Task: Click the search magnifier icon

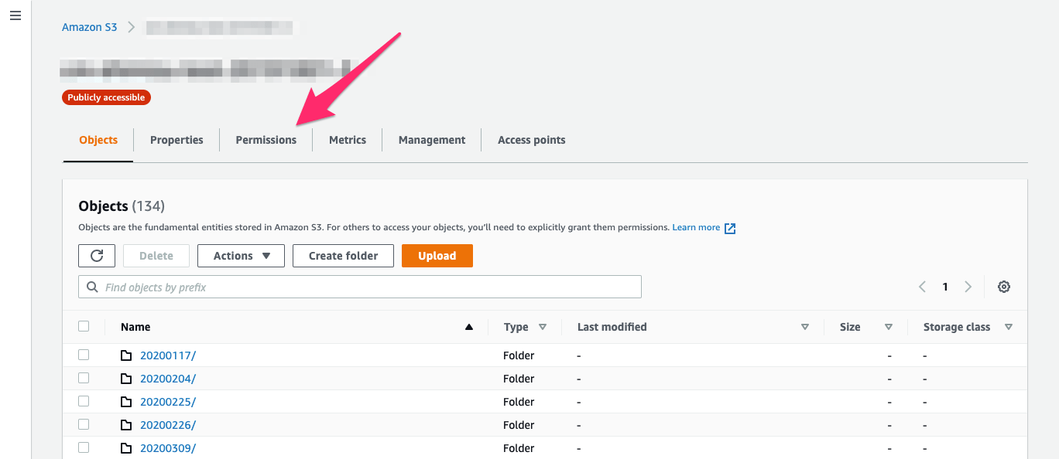Action: (92, 286)
